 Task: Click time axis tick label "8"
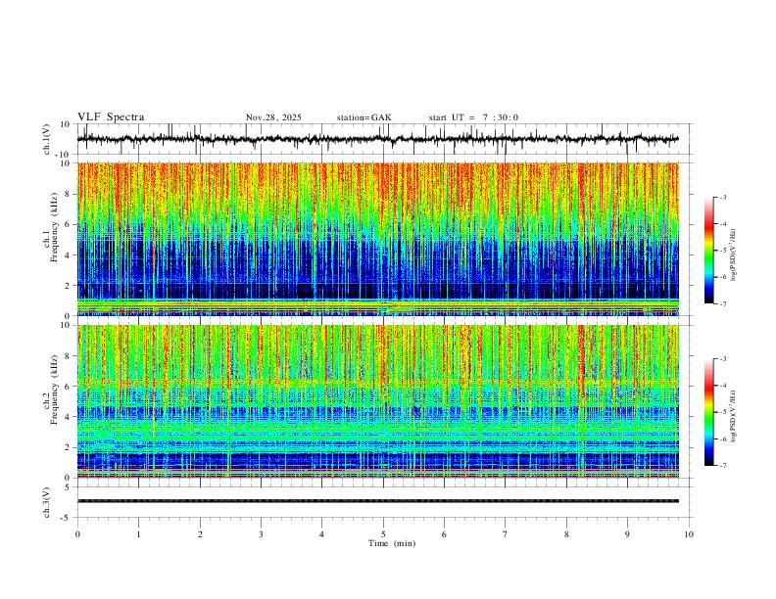[566, 534]
